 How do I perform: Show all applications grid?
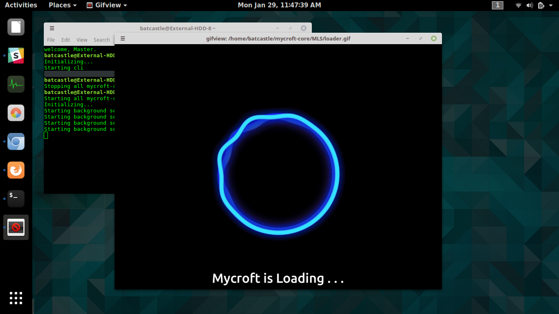[x=16, y=298]
